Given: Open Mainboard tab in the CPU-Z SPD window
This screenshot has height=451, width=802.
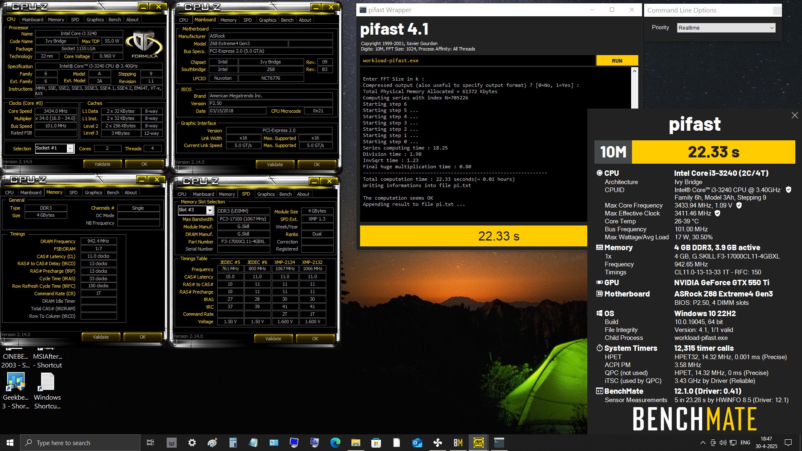Looking at the screenshot, I should [x=203, y=194].
